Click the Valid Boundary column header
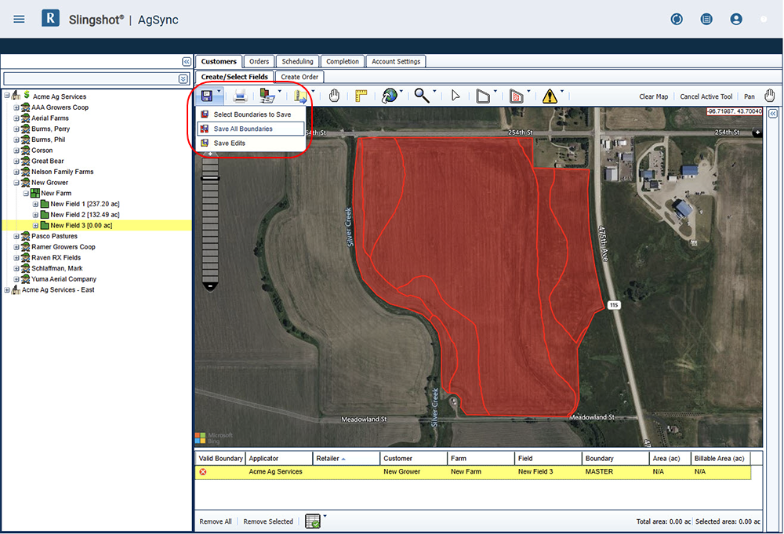Screen dimensions: 784x534 click(220, 458)
